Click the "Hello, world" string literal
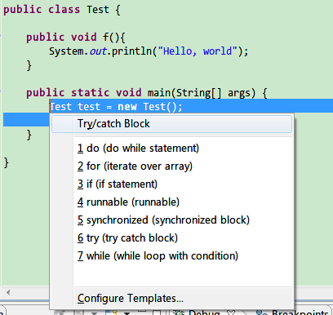Viewport: 333px width, 315px height. point(198,51)
